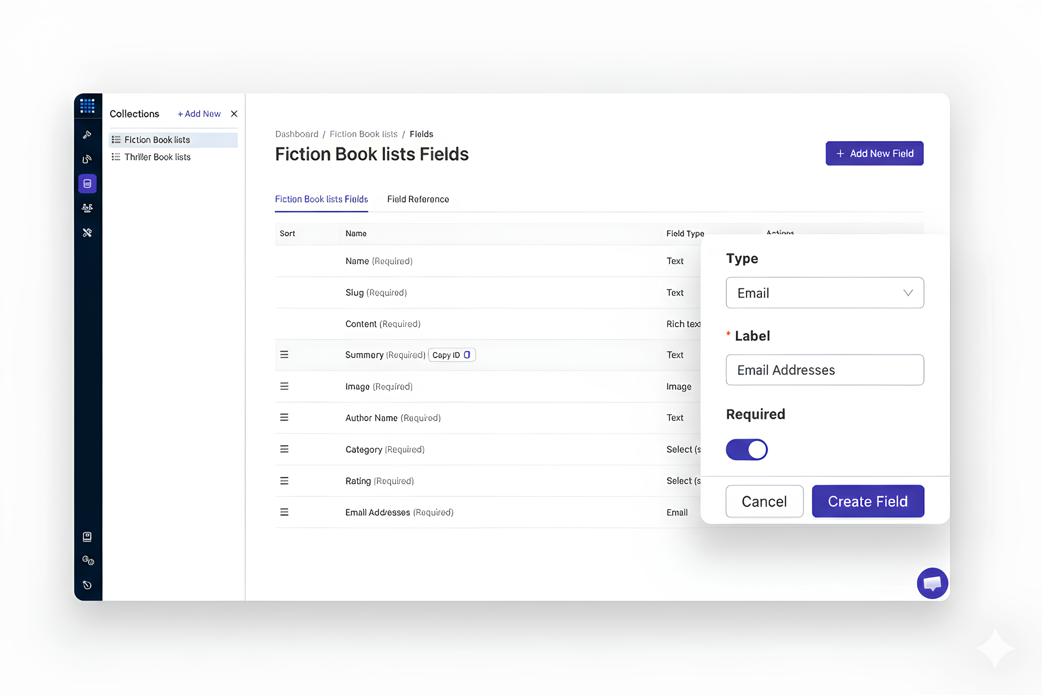
Task: Select the Fiction Book lists Fields tab
Action: click(321, 199)
